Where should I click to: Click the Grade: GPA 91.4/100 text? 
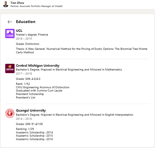(29, 124)
